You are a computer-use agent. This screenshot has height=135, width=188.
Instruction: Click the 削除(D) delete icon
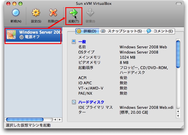pos(53,12)
